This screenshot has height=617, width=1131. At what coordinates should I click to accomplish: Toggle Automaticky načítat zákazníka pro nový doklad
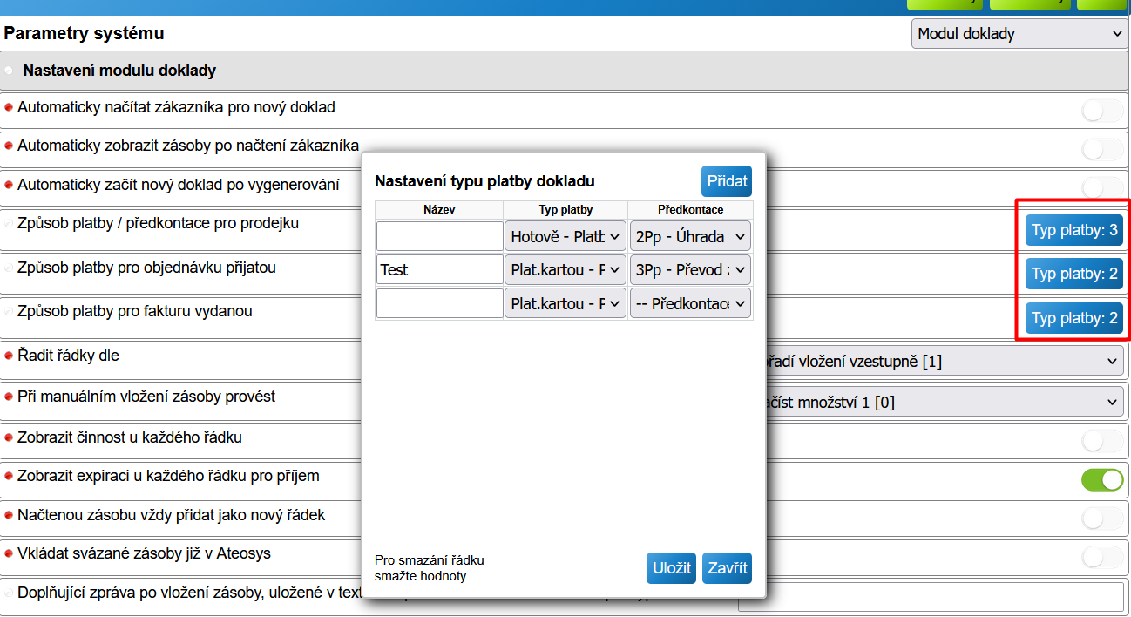click(x=1102, y=111)
